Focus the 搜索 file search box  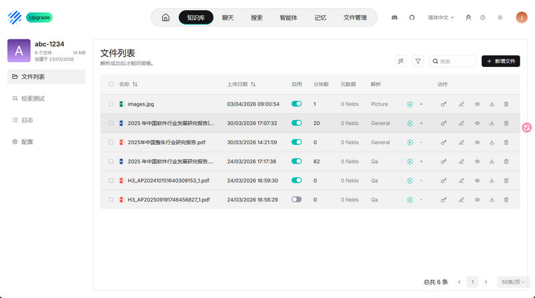pyautogui.click(x=453, y=61)
